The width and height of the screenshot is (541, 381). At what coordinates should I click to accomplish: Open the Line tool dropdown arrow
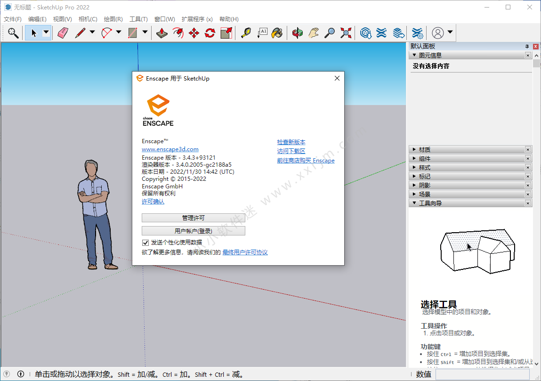[92, 32]
